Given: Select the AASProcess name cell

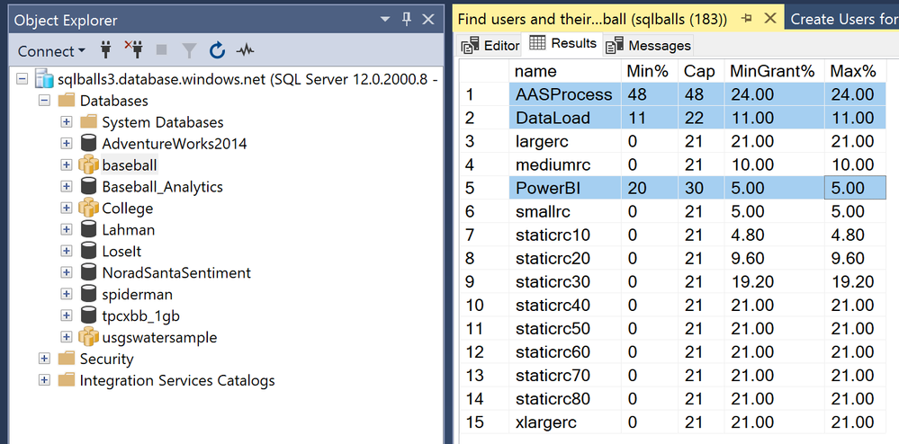Looking at the screenshot, I should [565, 94].
